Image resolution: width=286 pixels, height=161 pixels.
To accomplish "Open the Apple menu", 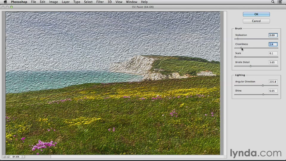I will coord(5,2).
